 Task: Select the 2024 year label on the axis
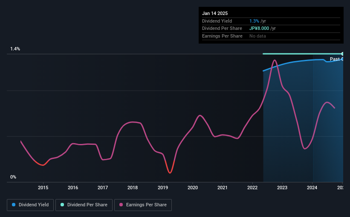coord(312,187)
